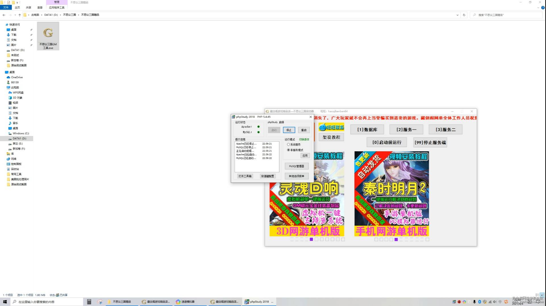Image resolution: width=546 pixels, height=306 pixels.
Task: Open MySQL管理器 in phpStudy
Action: pos(297,166)
